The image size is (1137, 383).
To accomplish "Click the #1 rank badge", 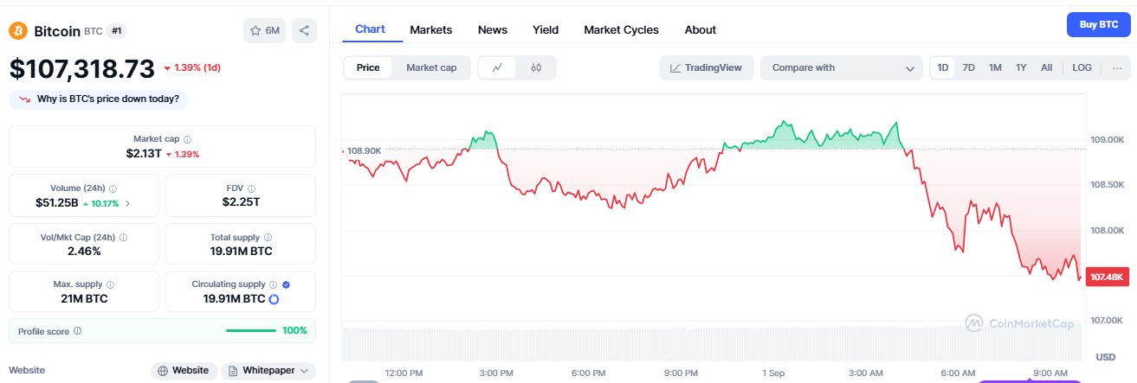I will (x=118, y=30).
